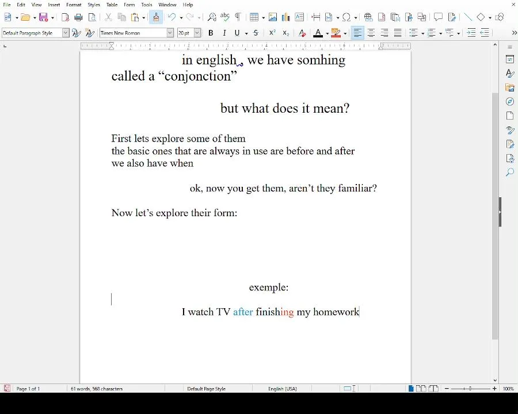Insert basic shapes diamond icon

[481, 17]
